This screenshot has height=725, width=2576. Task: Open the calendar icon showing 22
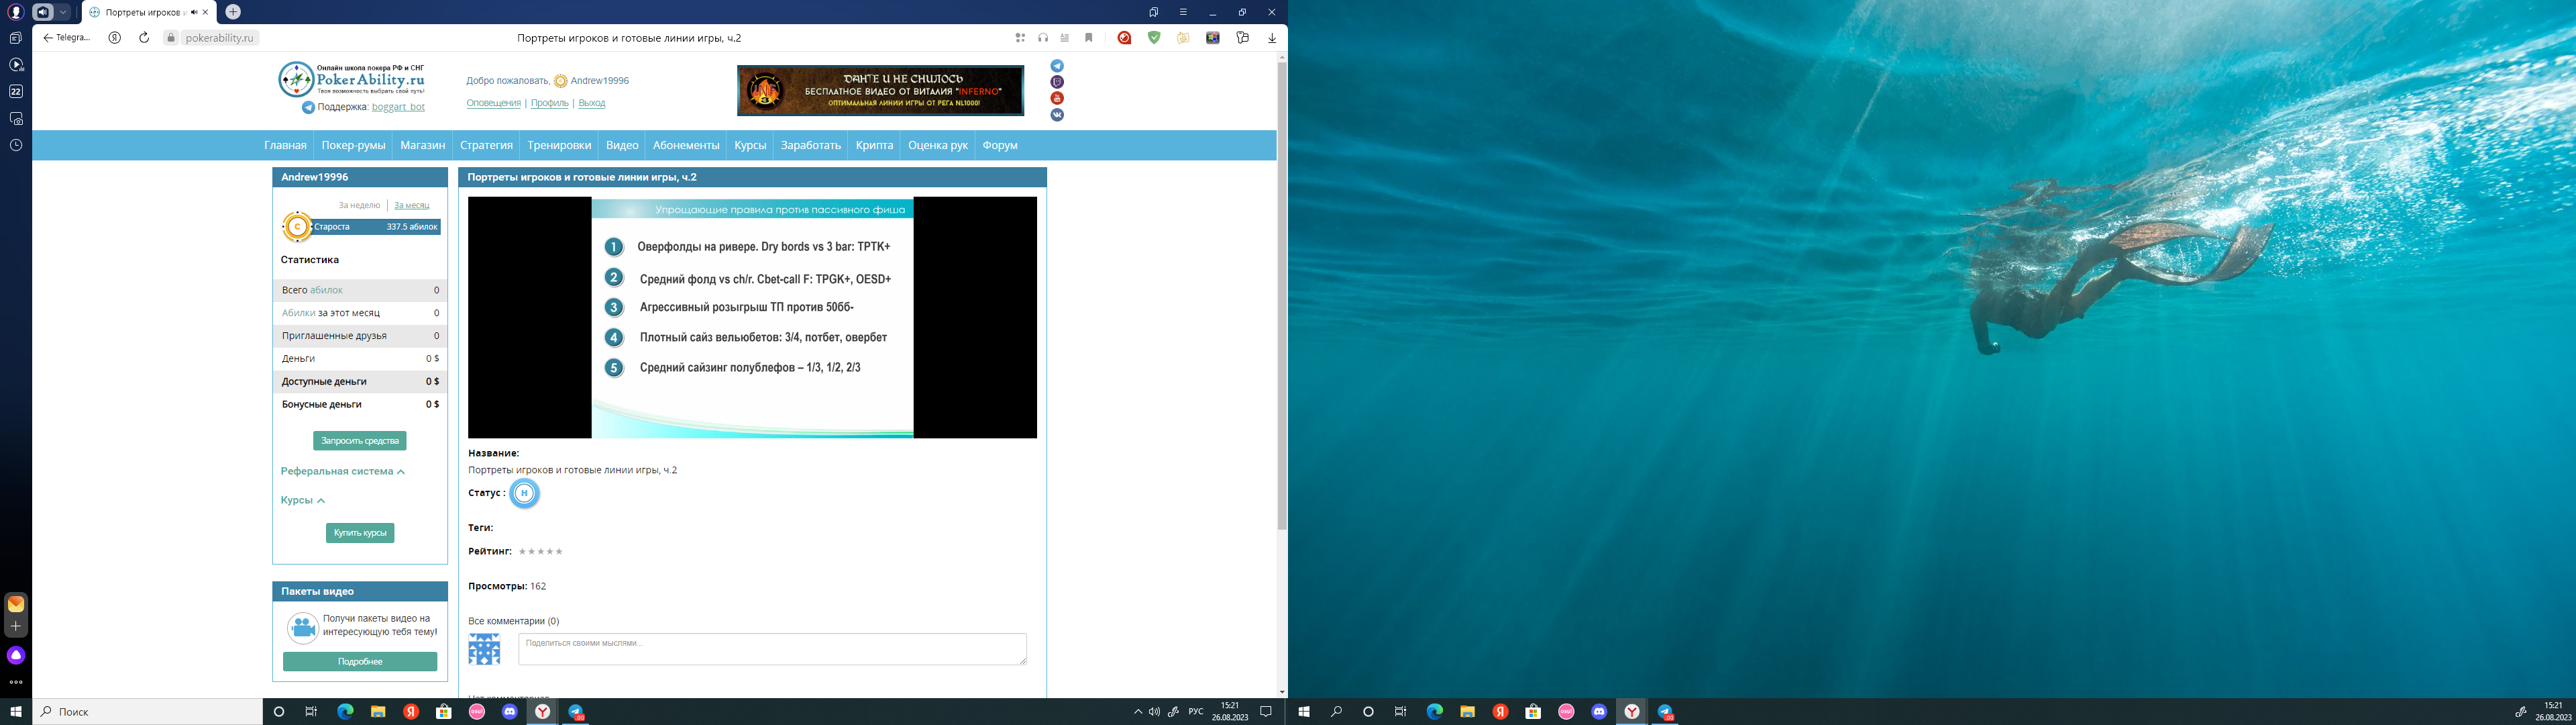(x=16, y=91)
